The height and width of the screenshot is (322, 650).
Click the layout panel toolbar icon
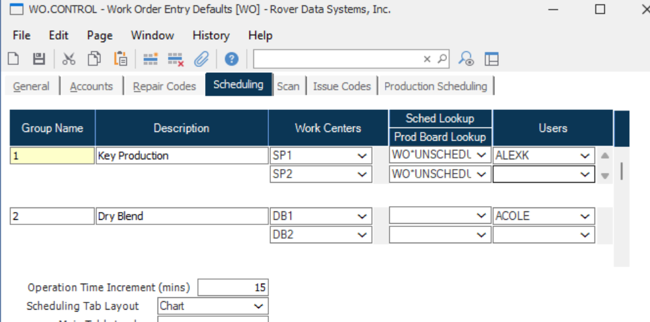(x=491, y=59)
